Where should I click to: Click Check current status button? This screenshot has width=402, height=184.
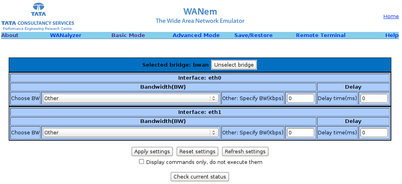(200, 177)
